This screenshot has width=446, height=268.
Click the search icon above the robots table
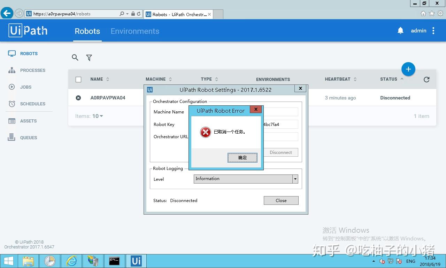(75, 58)
